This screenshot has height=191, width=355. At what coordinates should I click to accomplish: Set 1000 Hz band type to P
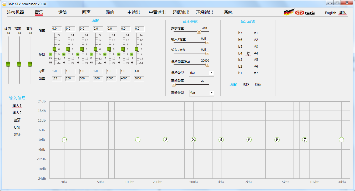point(91,54)
